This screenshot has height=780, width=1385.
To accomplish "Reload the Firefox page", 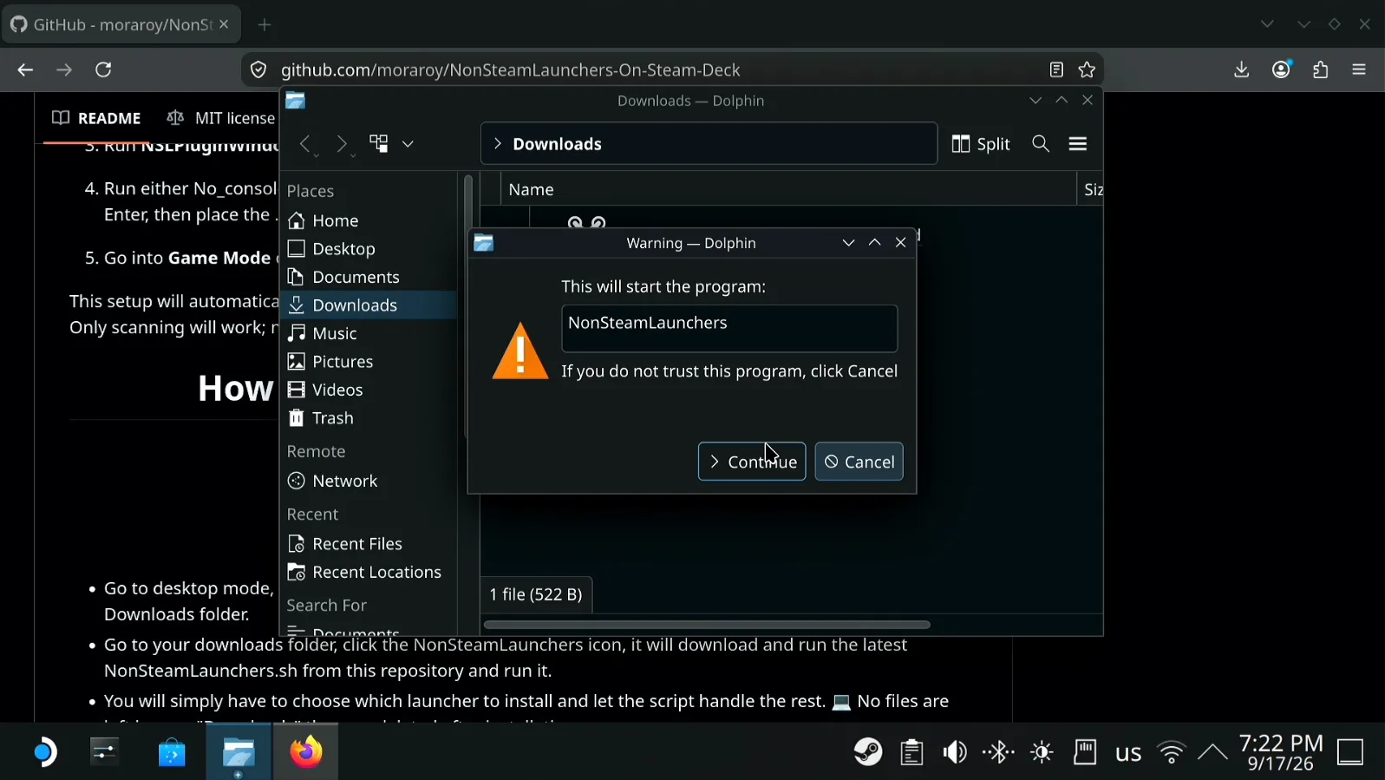I will [104, 70].
